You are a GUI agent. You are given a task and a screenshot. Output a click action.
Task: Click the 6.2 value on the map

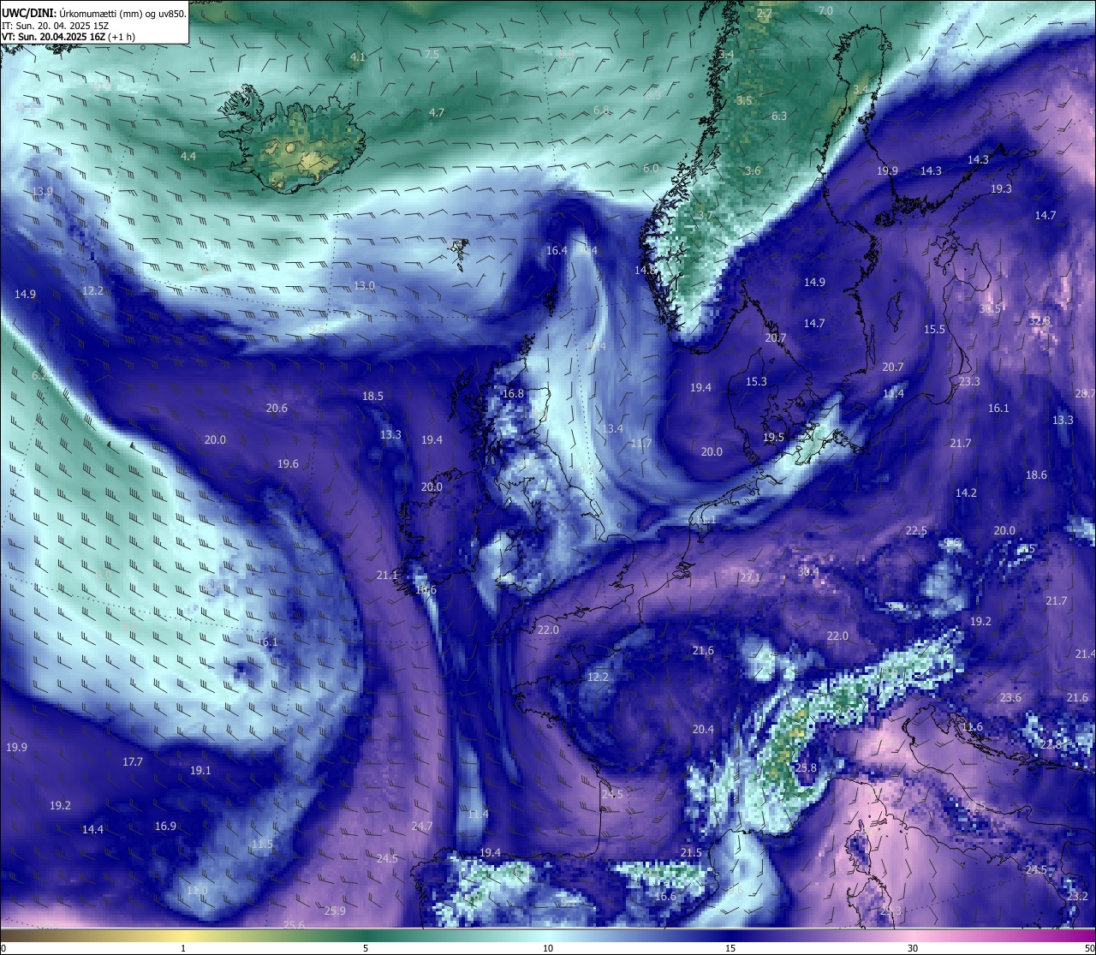[39, 376]
